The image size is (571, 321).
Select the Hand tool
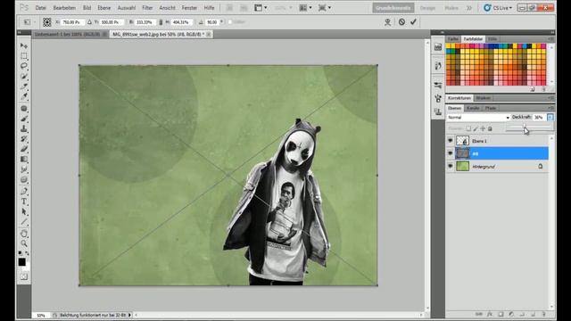click(x=24, y=234)
